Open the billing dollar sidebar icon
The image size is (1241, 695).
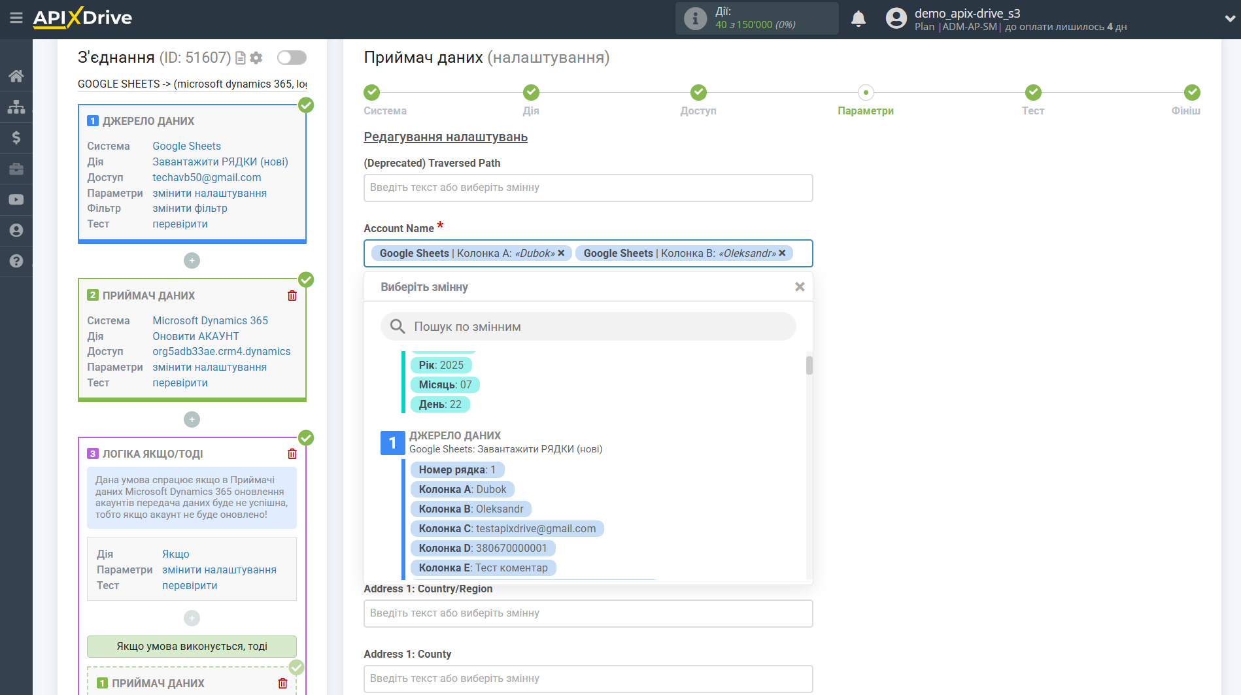point(16,137)
